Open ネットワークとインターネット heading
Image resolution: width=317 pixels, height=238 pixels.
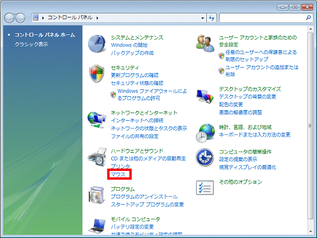[x=144, y=113]
